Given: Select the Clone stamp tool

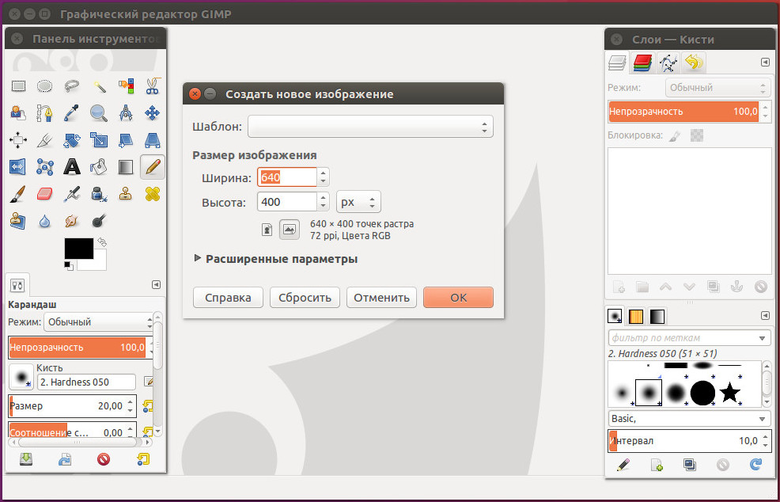Looking at the screenshot, I should 125,194.
